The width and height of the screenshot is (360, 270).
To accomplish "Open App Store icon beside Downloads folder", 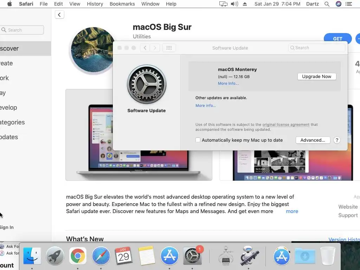I will pos(282,256).
